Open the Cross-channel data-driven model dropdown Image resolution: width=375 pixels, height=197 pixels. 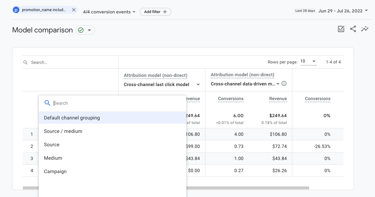tap(245, 84)
